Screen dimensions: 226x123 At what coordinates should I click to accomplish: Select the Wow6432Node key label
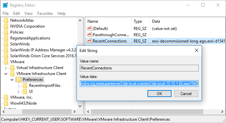(23, 103)
